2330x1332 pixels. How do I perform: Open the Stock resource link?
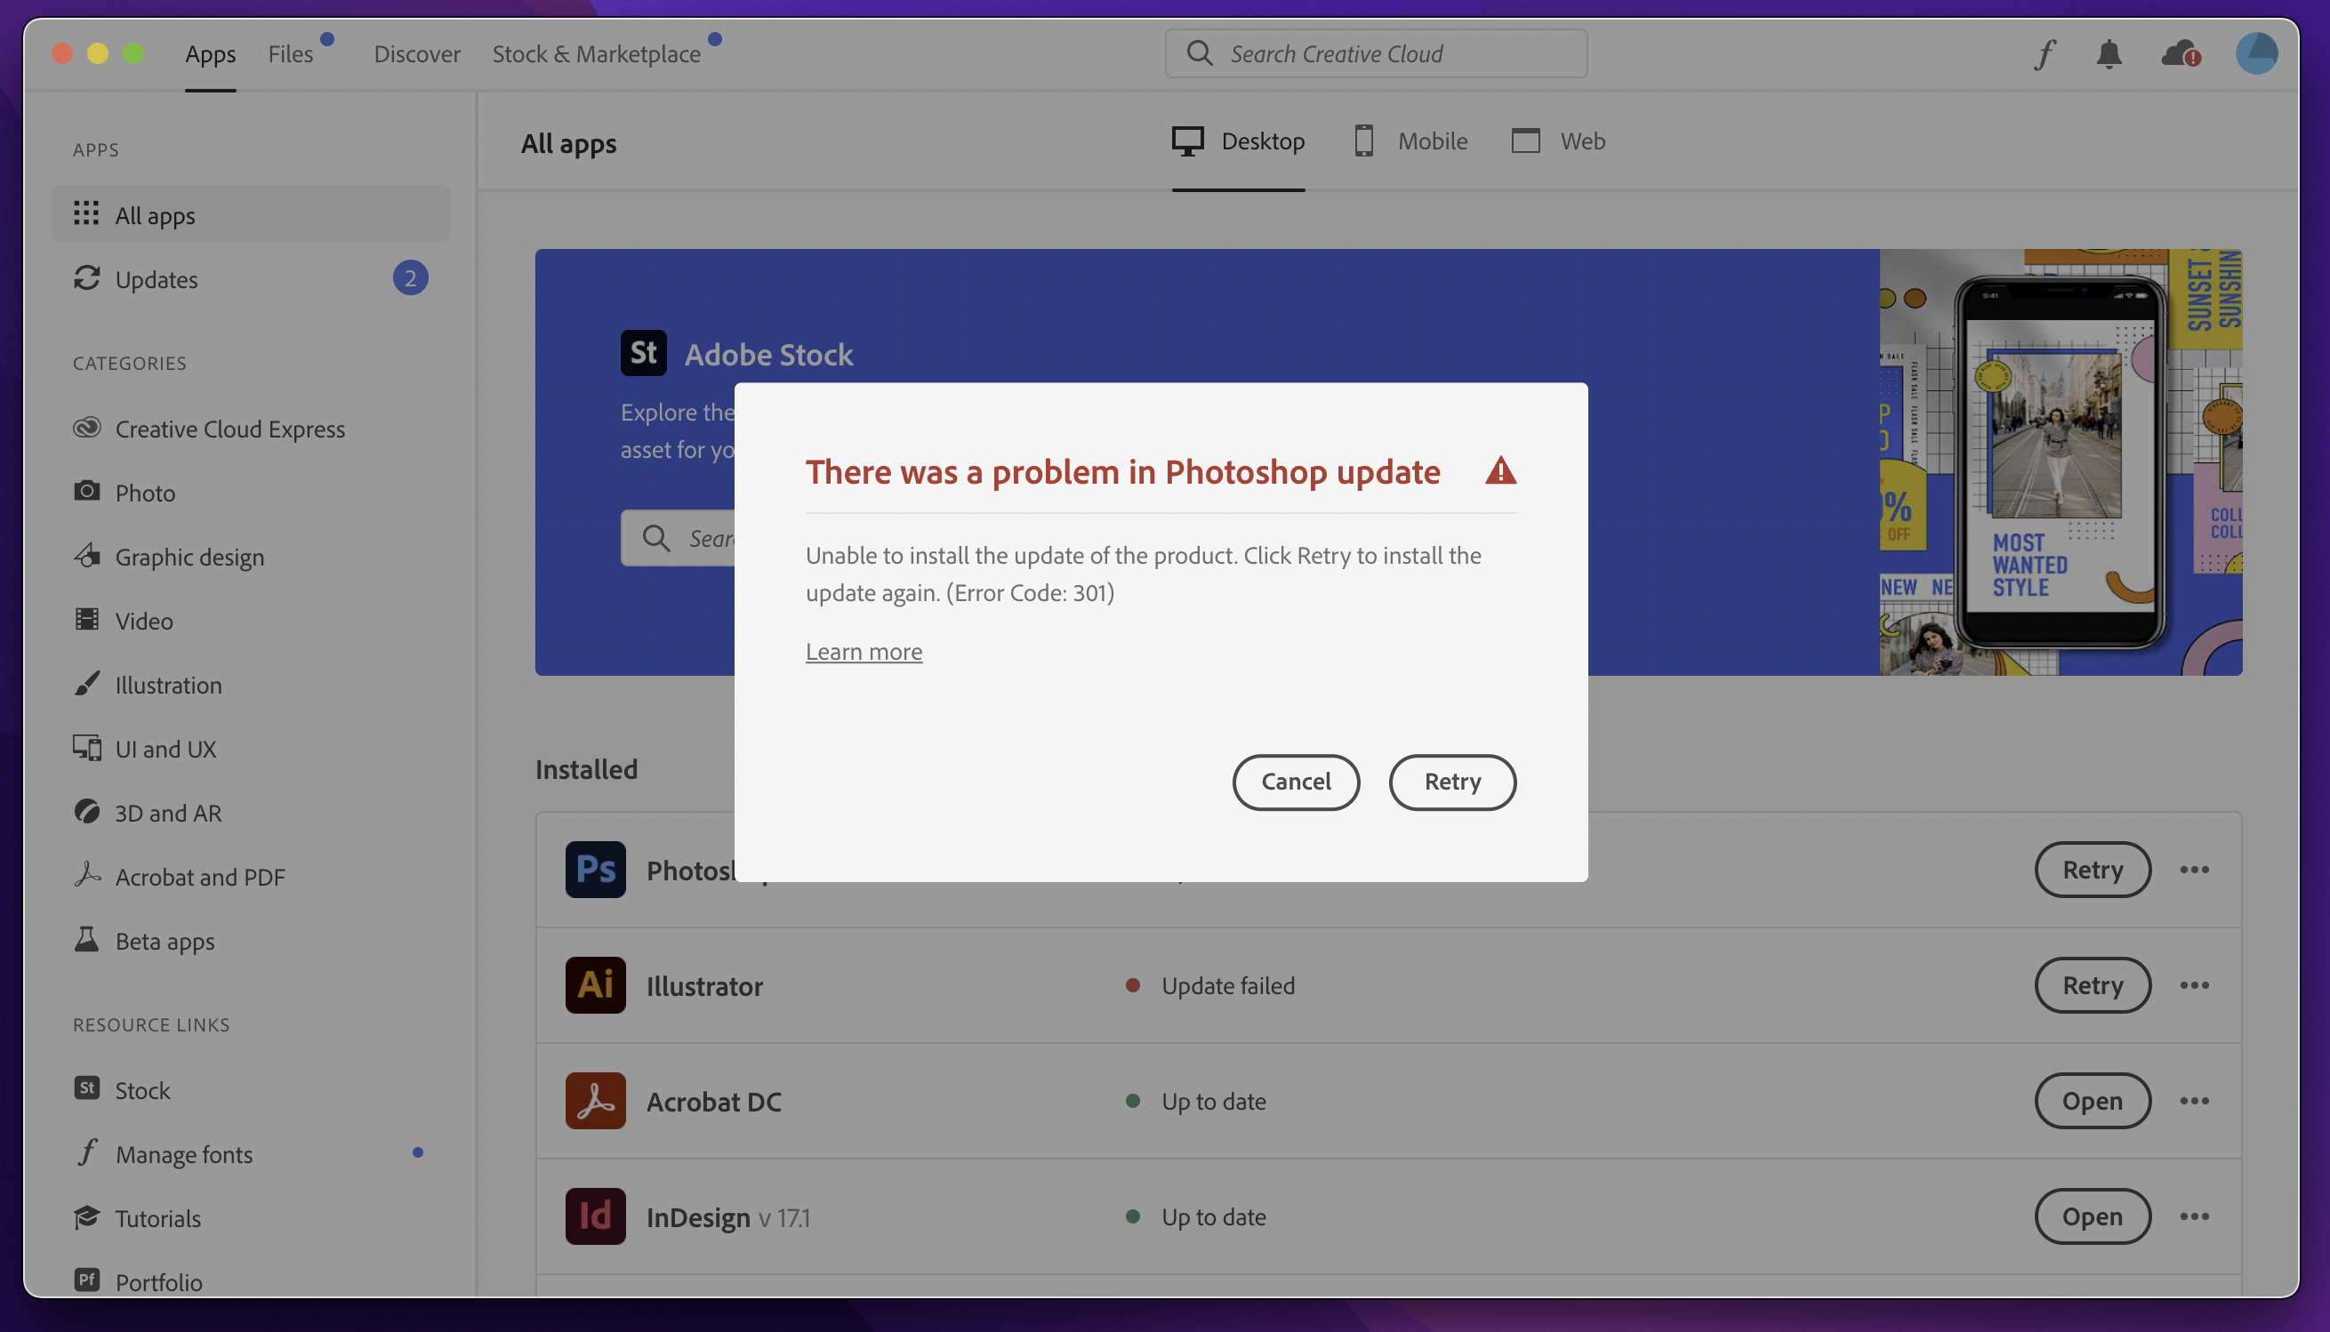click(x=251, y=1089)
